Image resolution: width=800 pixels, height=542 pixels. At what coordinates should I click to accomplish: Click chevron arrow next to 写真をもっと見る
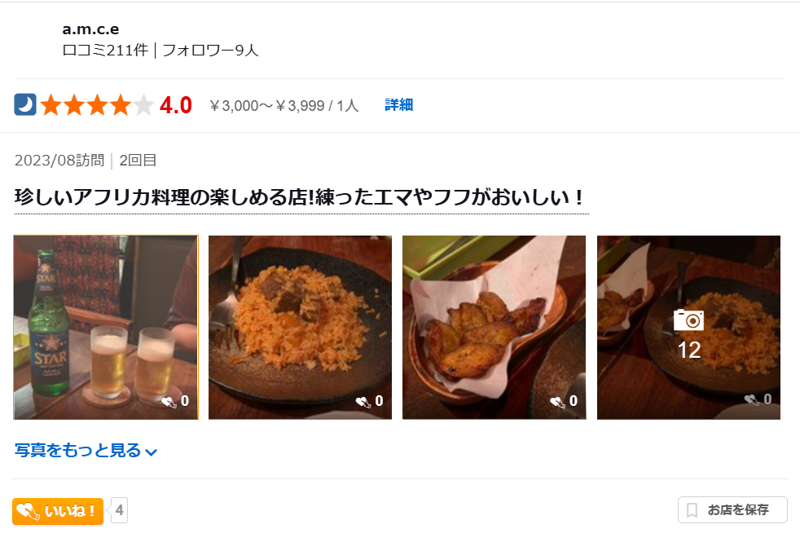151,452
